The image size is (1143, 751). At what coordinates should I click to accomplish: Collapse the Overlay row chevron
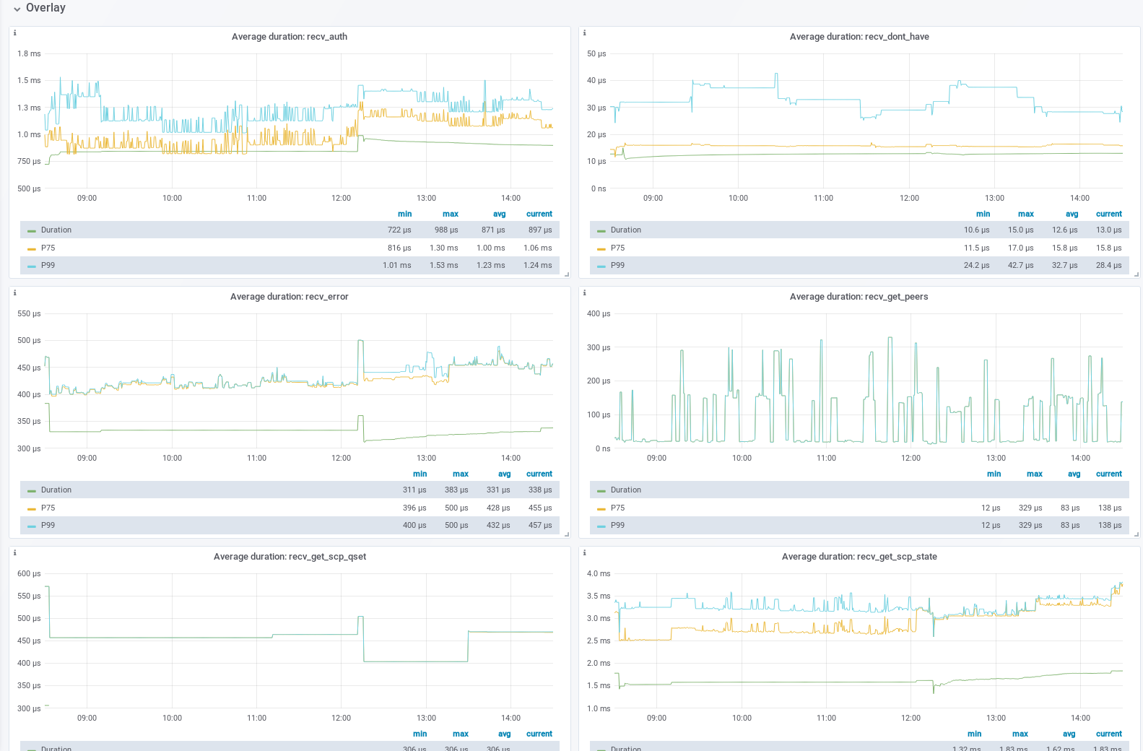coord(17,9)
